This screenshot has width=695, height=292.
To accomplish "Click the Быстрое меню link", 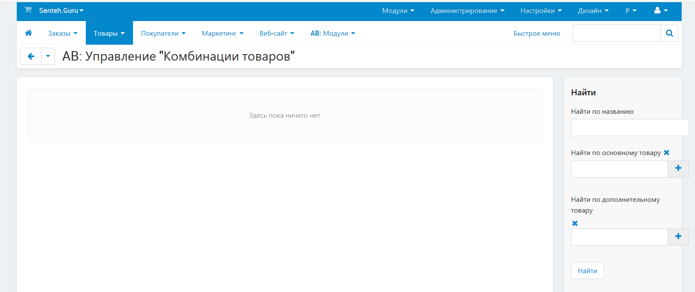I will click(537, 33).
